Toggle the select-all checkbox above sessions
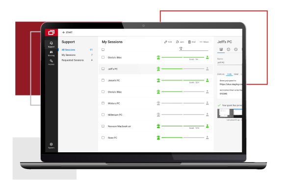The image size is (287, 191). [x=103, y=50]
